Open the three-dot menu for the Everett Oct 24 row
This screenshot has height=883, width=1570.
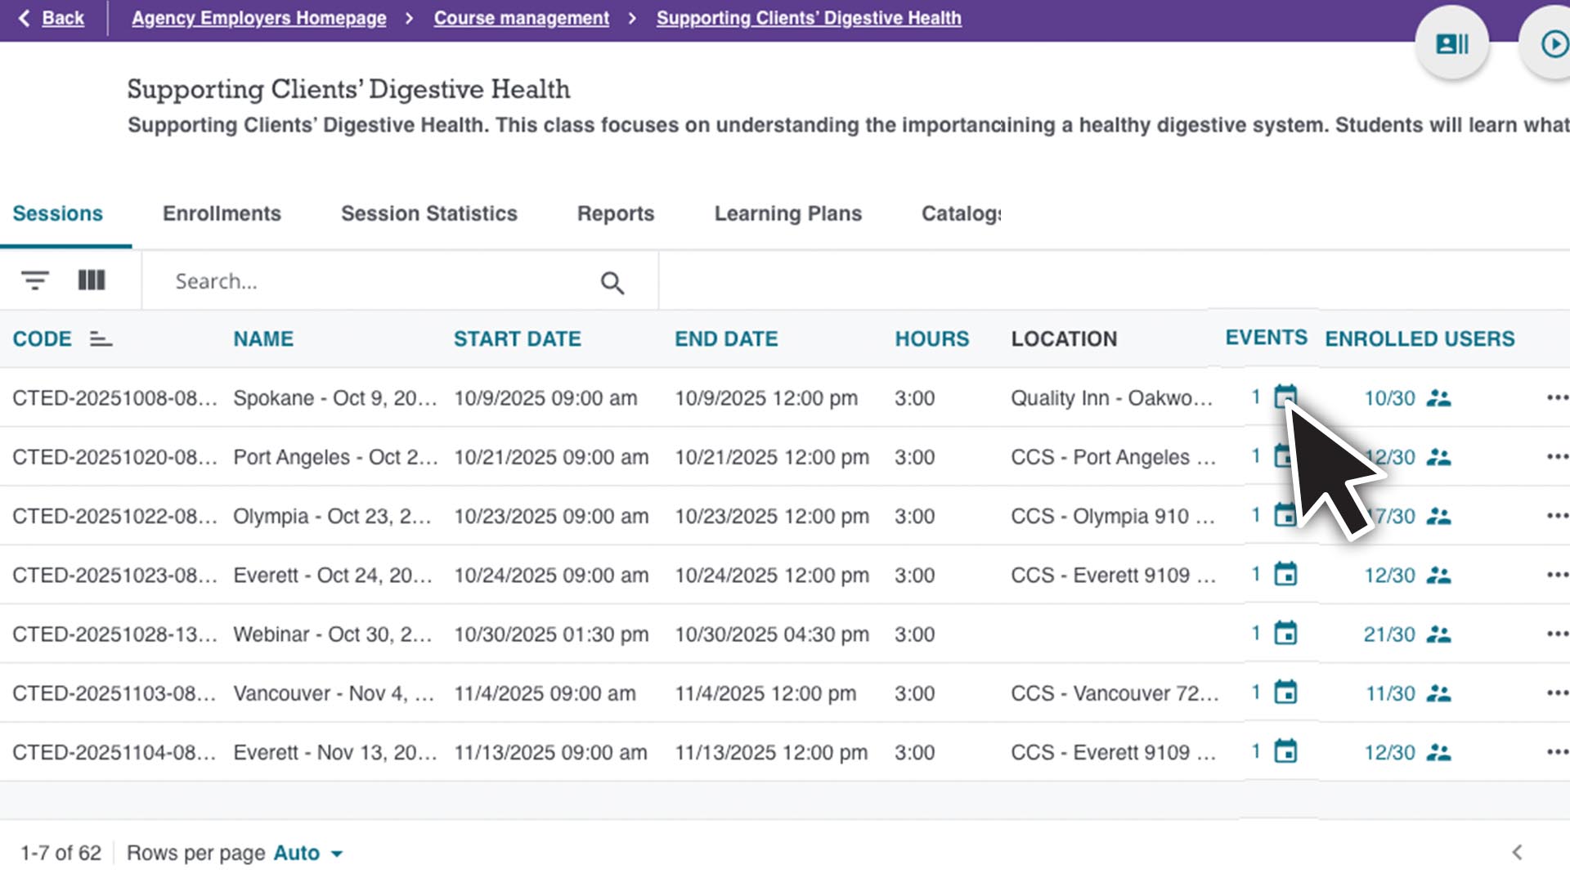(x=1556, y=575)
